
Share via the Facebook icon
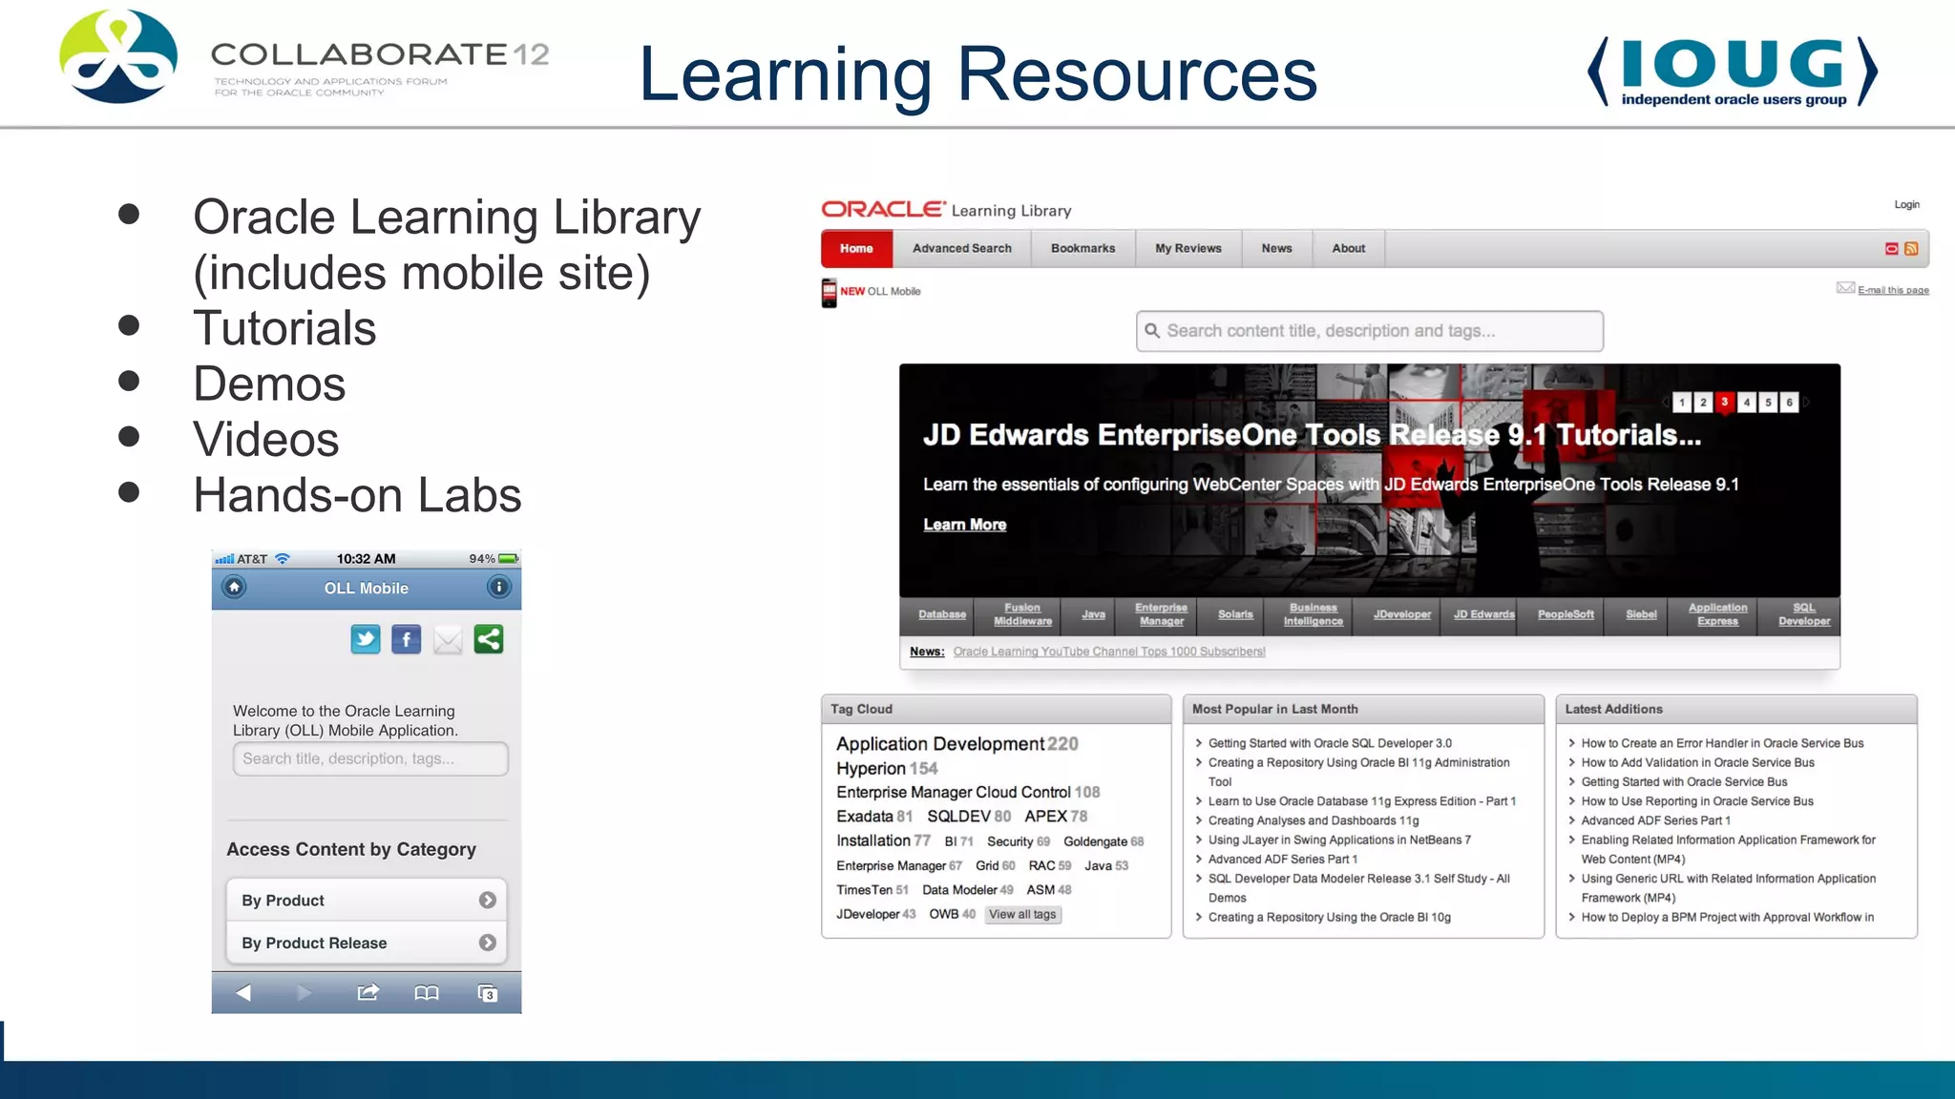coord(406,639)
